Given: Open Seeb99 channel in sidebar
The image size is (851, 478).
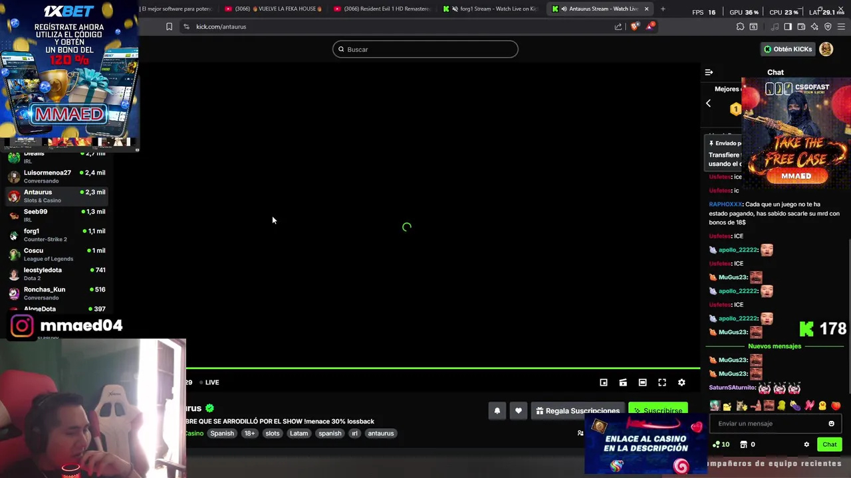Looking at the screenshot, I should coord(57,215).
